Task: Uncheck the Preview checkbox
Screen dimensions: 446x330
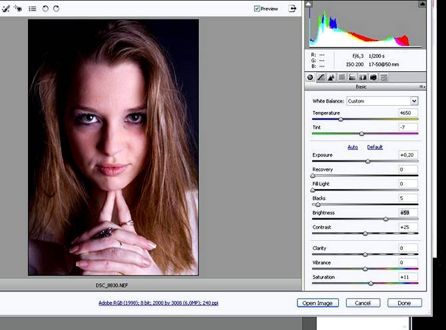Action: (x=257, y=9)
